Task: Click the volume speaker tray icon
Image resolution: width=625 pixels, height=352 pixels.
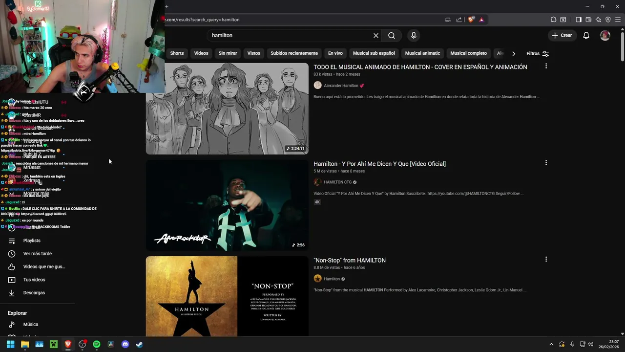Action: point(590,344)
